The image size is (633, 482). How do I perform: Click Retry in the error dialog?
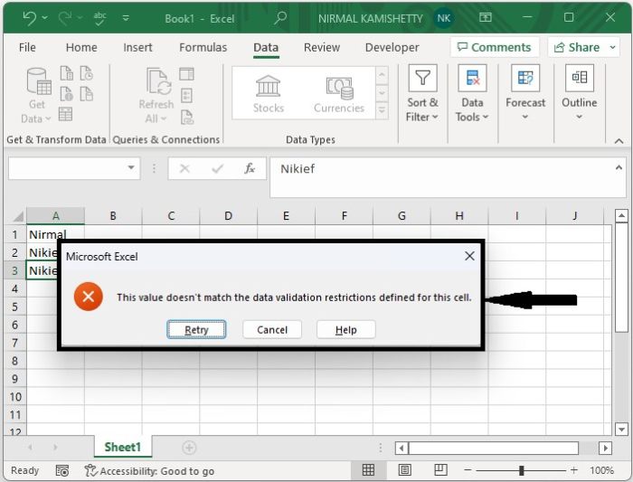pos(196,330)
